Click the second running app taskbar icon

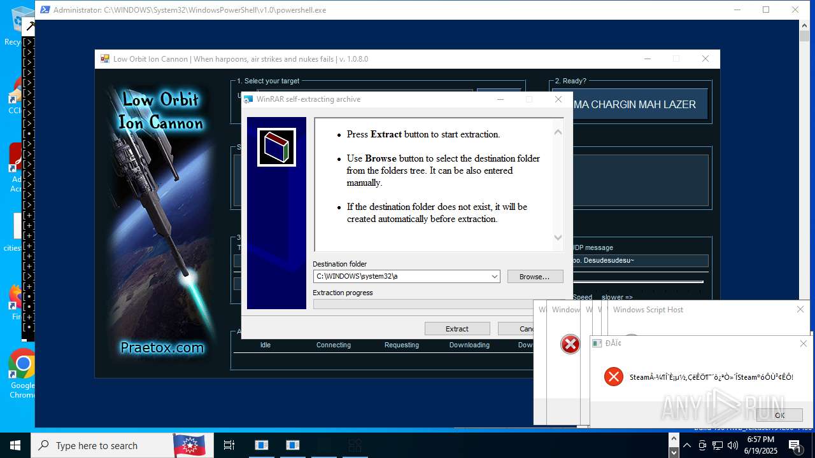click(293, 445)
